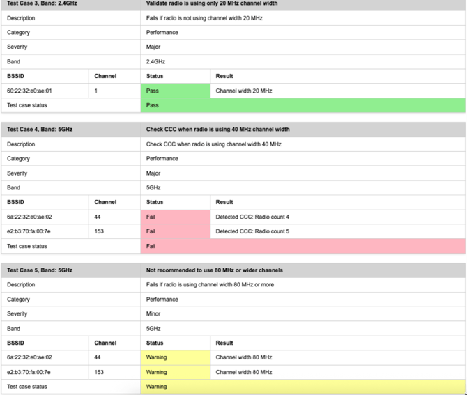Click the green Test Case 3 status bar
The image size is (467, 395).
pyautogui.click(x=303, y=105)
